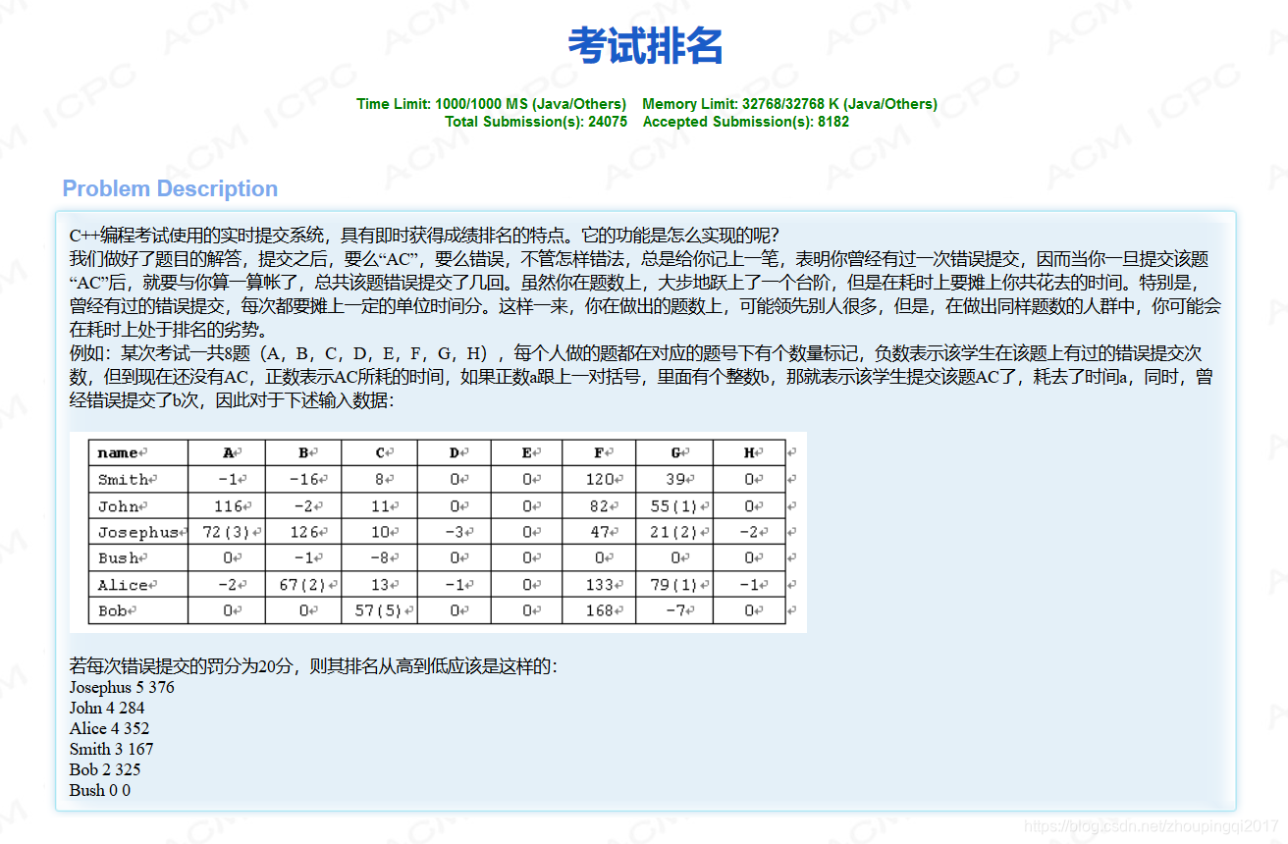Click Josephus's 126 value in column B

[x=303, y=532]
